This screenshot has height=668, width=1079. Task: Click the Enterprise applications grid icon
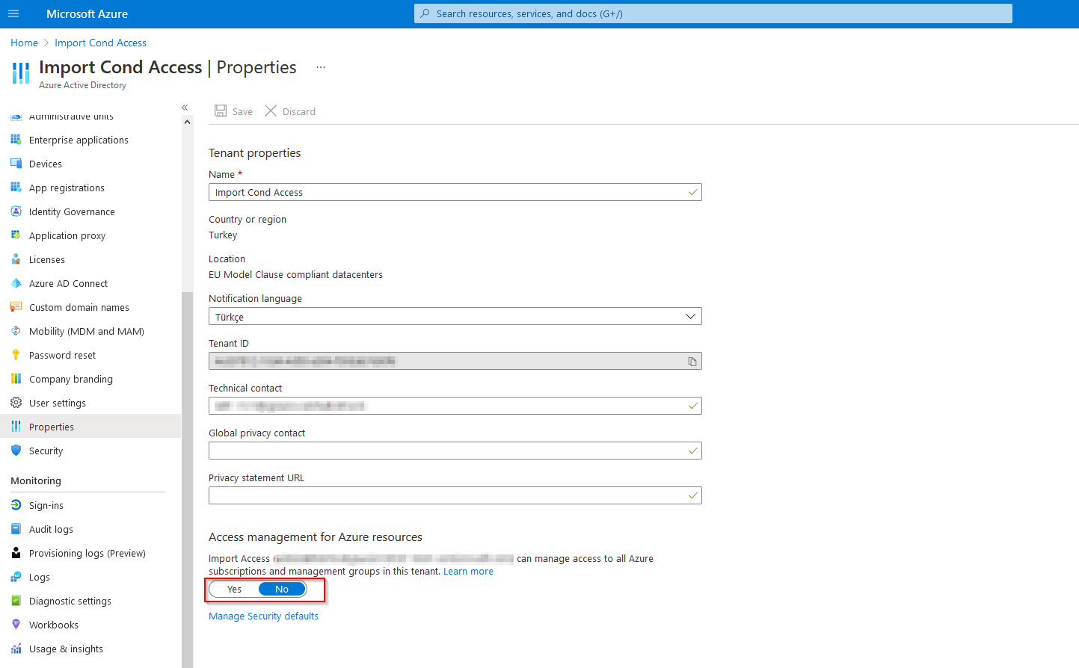16,140
